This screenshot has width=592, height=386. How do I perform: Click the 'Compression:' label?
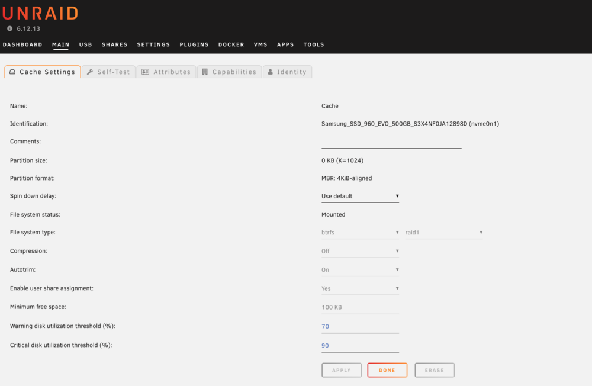[x=28, y=251]
